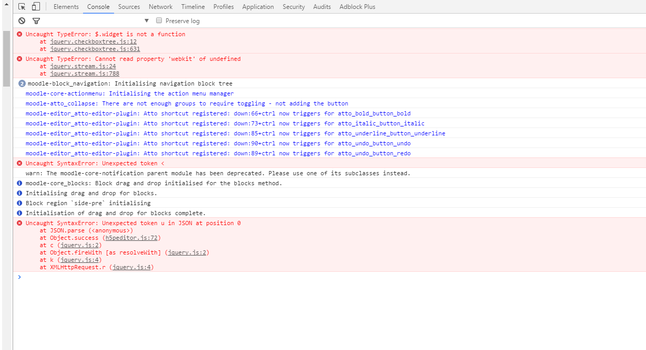Switch to the Security tab
Image resolution: width=646 pixels, height=350 pixels.
[x=293, y=7]
